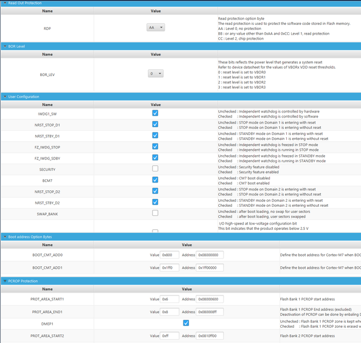Collapse the Boot address Option Bytes section

pos(5,237)
